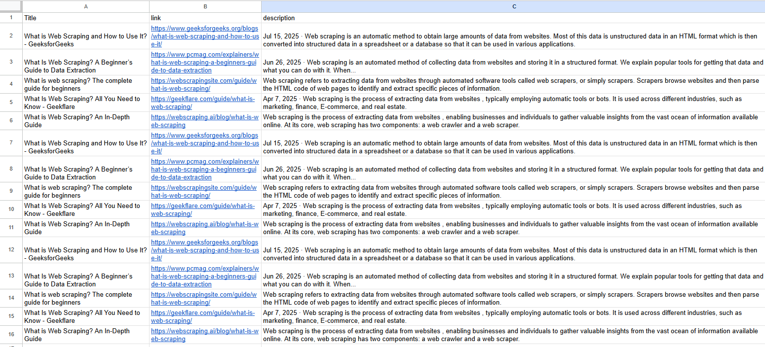The width and height of the screenshot is (765, 347).
Task: Select the Geekflare title cell in row 10
Action: pyautogui.click(x=86, y=209)
